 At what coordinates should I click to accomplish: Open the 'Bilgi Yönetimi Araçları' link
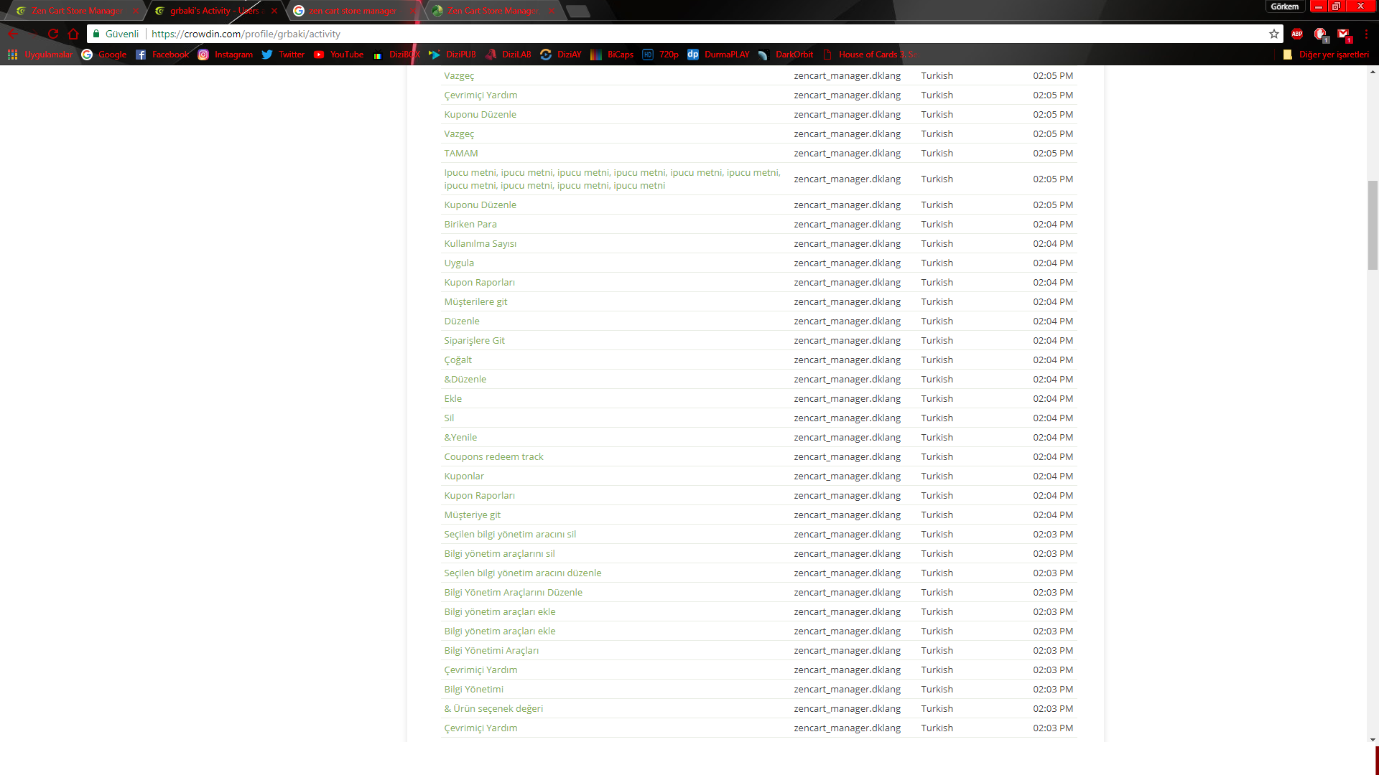(491, 650)
